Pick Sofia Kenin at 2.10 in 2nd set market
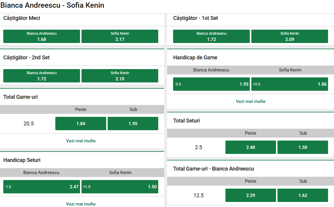This screenshot has height=207, width=334. tap(120, 76)
